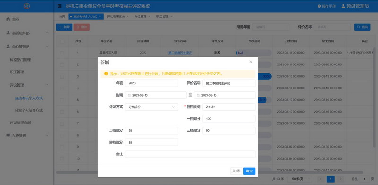Check the checkbox for row 6

pos(62,112)
